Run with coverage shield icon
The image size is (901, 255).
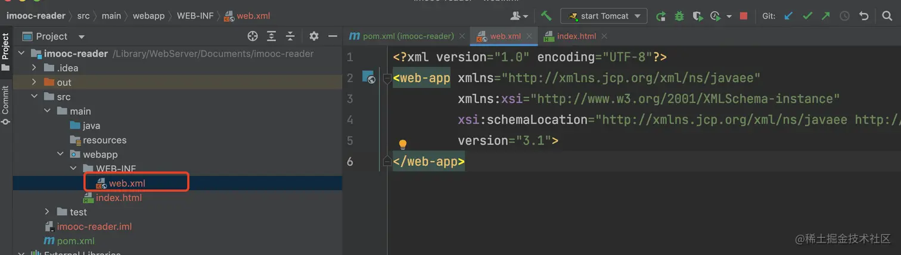click(x=697, y=16)
